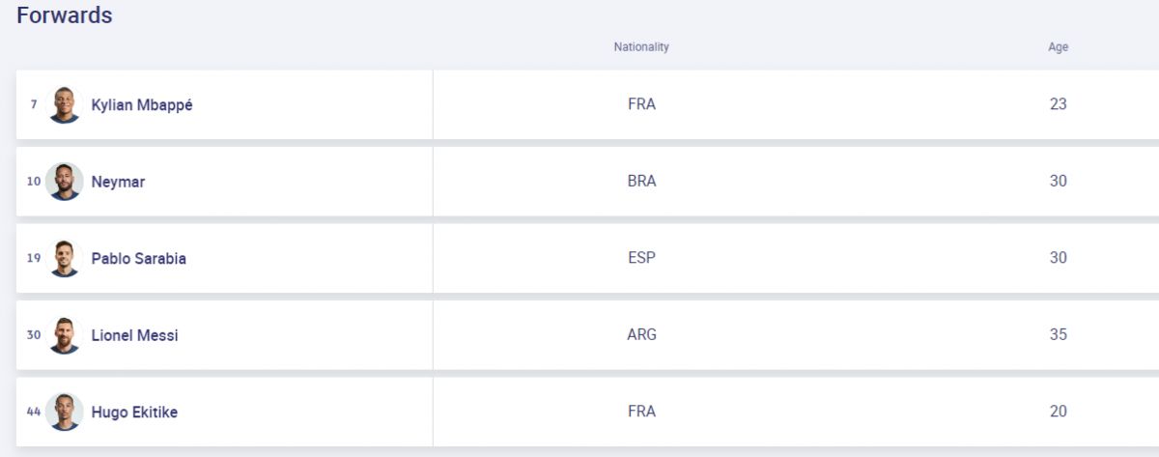
Task: Click Lionel Messi's player avatar
Action: coord(65,335)
